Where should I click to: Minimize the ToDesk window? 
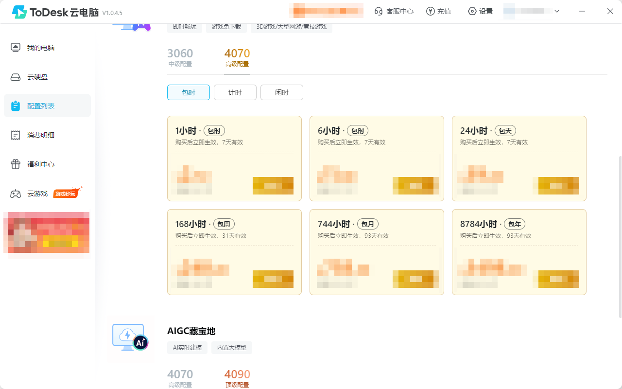pyautogui.click(x=582, y=11)
